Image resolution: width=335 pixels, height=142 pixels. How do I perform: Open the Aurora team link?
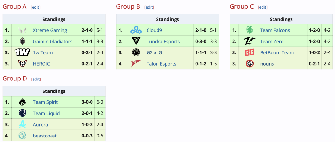pos(40,125)
